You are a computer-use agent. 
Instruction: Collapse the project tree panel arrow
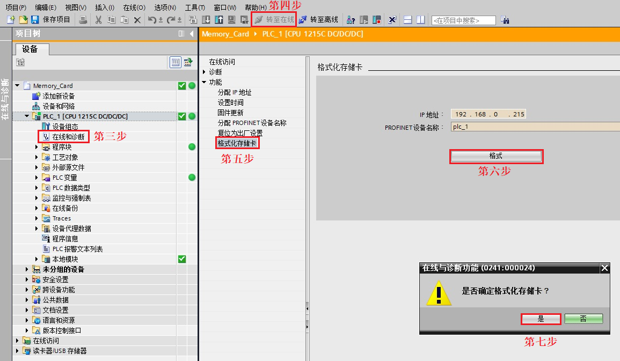click(192, 34)
